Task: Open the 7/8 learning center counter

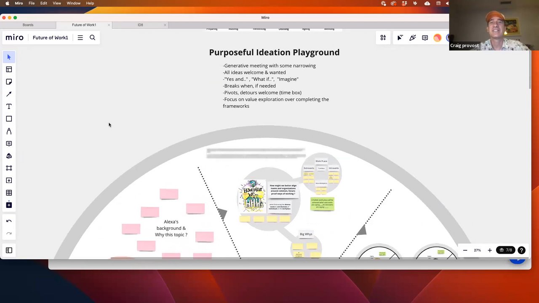Action: click(505, 250)
